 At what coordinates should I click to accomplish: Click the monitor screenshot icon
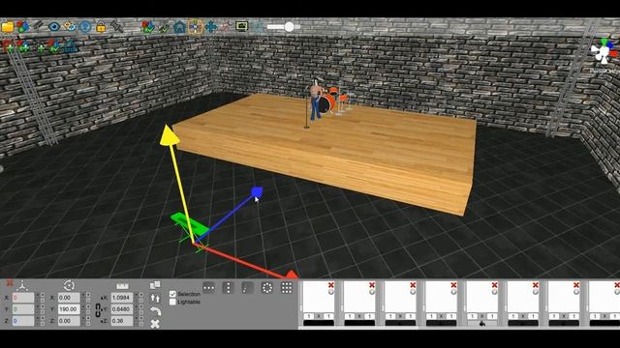coord(241,26)
